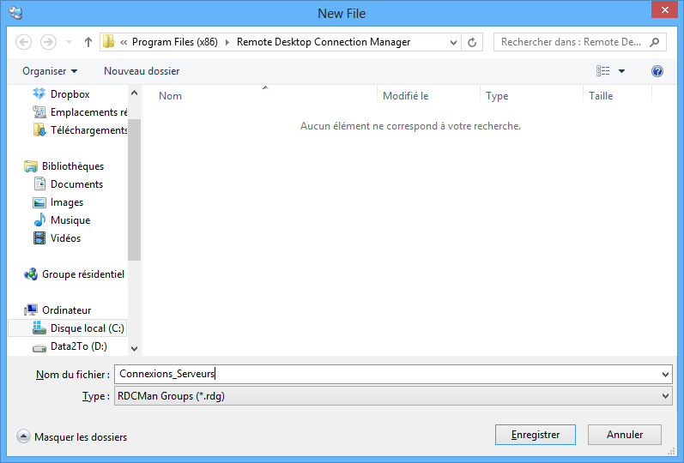
Task: Select Groupe résidentiel in sidebar
Action: 83,274
